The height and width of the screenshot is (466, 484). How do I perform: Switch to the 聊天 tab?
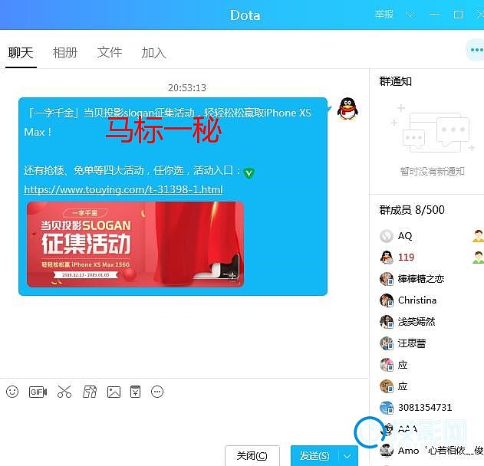[x=21, y=53]
